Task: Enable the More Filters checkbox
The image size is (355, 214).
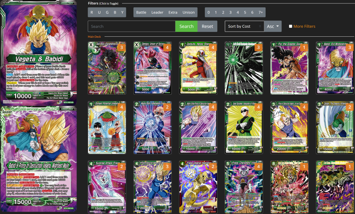Action: [291, 26]
